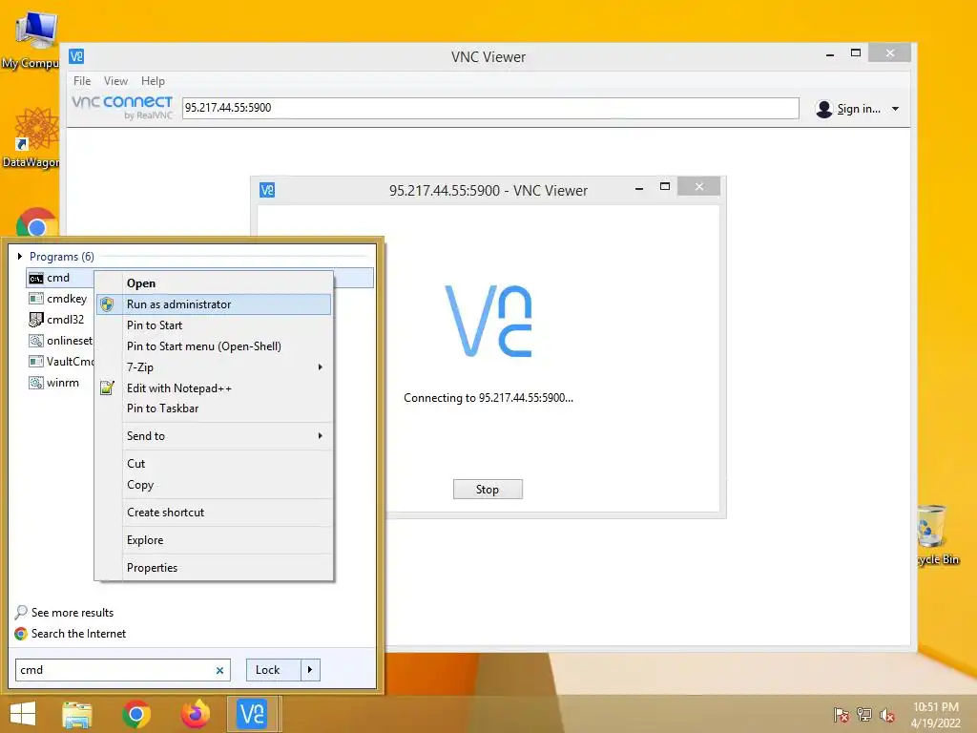The image size is (977, 733).
Task: Open Properties from the context menu
Action: [x=214, y=568]
